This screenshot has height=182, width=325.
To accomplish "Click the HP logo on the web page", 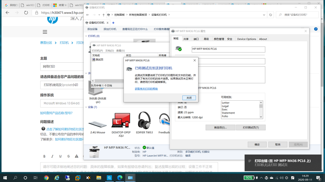I will (52, 19).
